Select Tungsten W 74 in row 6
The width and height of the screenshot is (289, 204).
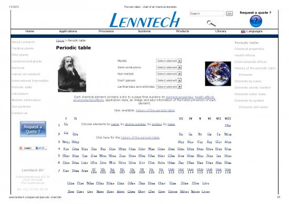pyautogui.click(x=112, y=162)
